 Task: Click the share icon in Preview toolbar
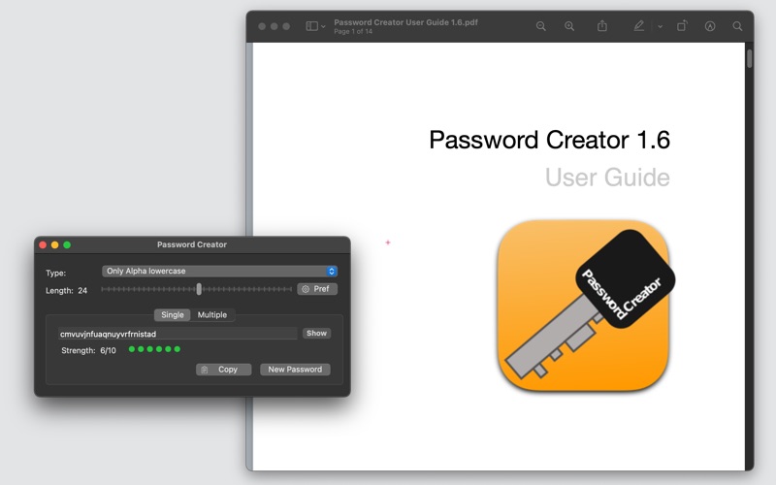[602, 26]
